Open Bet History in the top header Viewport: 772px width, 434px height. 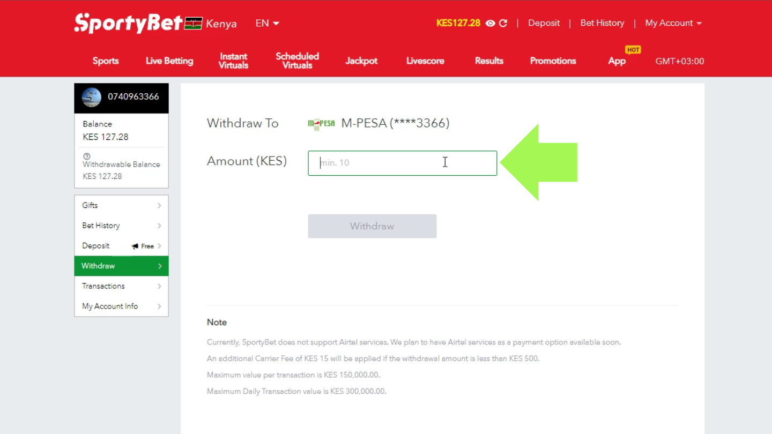pyautogui.click(x=602, y=23)
